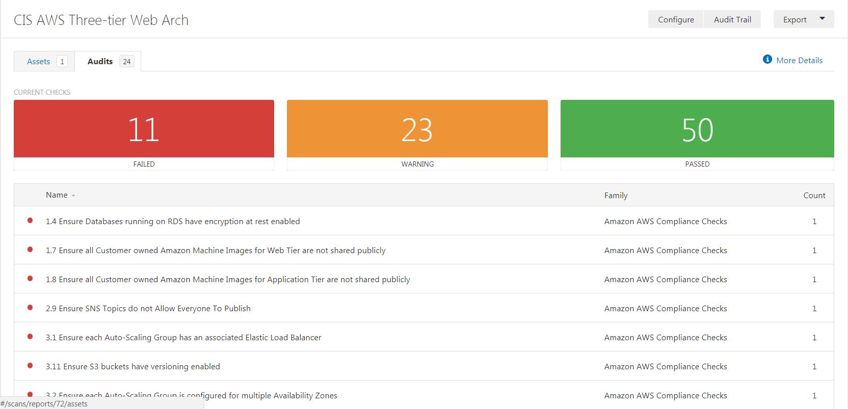Click the 1 badge on the Assets tab
The image size is (848, 409).
click(62, 62)
